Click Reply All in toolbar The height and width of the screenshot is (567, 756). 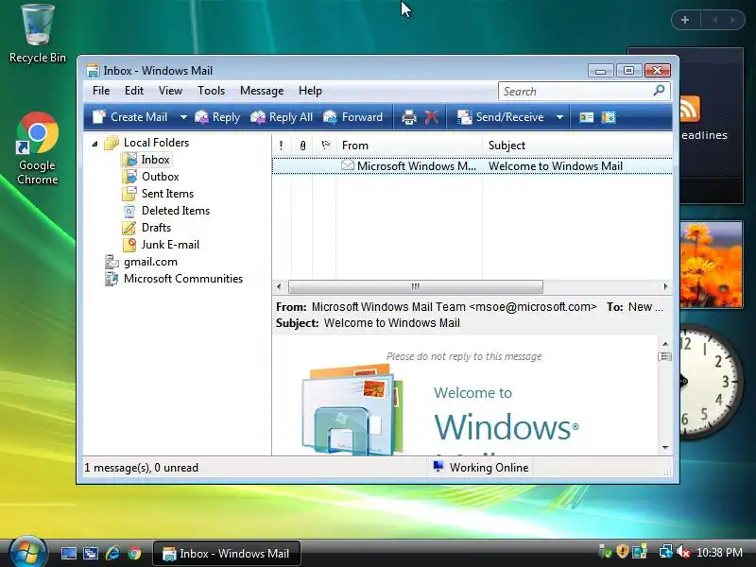[282, 117]
